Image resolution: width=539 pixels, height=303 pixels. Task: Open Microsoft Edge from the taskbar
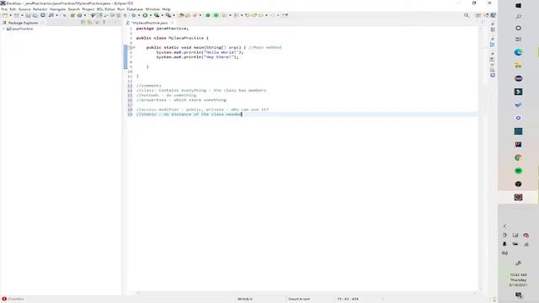[x=519, y=52]
